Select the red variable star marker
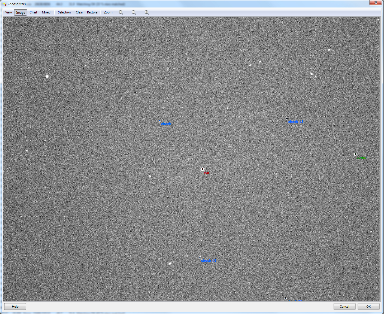384x314 pixels. coord(202,169)
